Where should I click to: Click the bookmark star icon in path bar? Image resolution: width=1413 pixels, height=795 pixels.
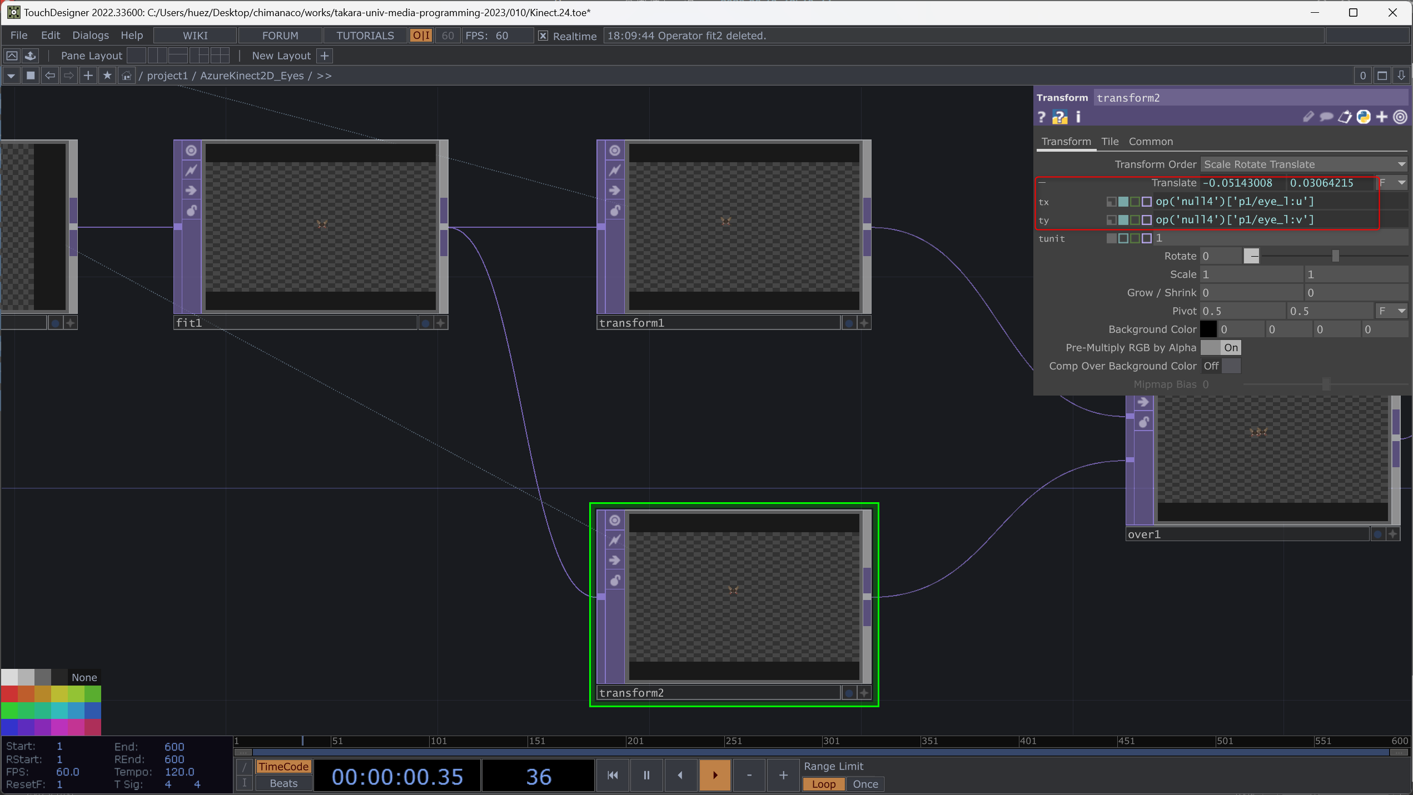click(x=107, y=76)
